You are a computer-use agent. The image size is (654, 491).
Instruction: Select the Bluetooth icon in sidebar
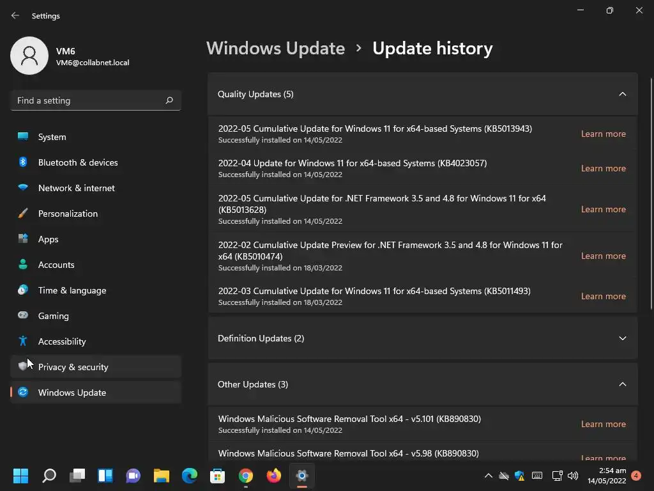(x=23, y=162)
